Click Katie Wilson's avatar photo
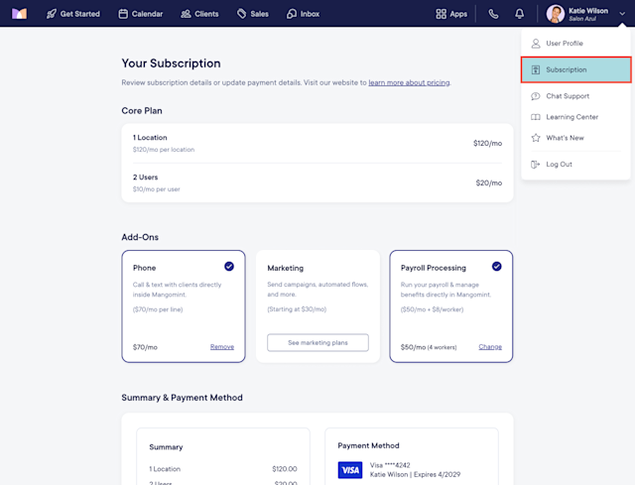The width and height of the screenshot is (635, 485). pyautogui.click(x=556, y=14)
